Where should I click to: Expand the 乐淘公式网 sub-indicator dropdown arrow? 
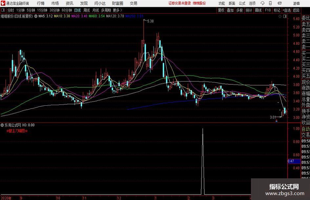(x=2, y=125)
